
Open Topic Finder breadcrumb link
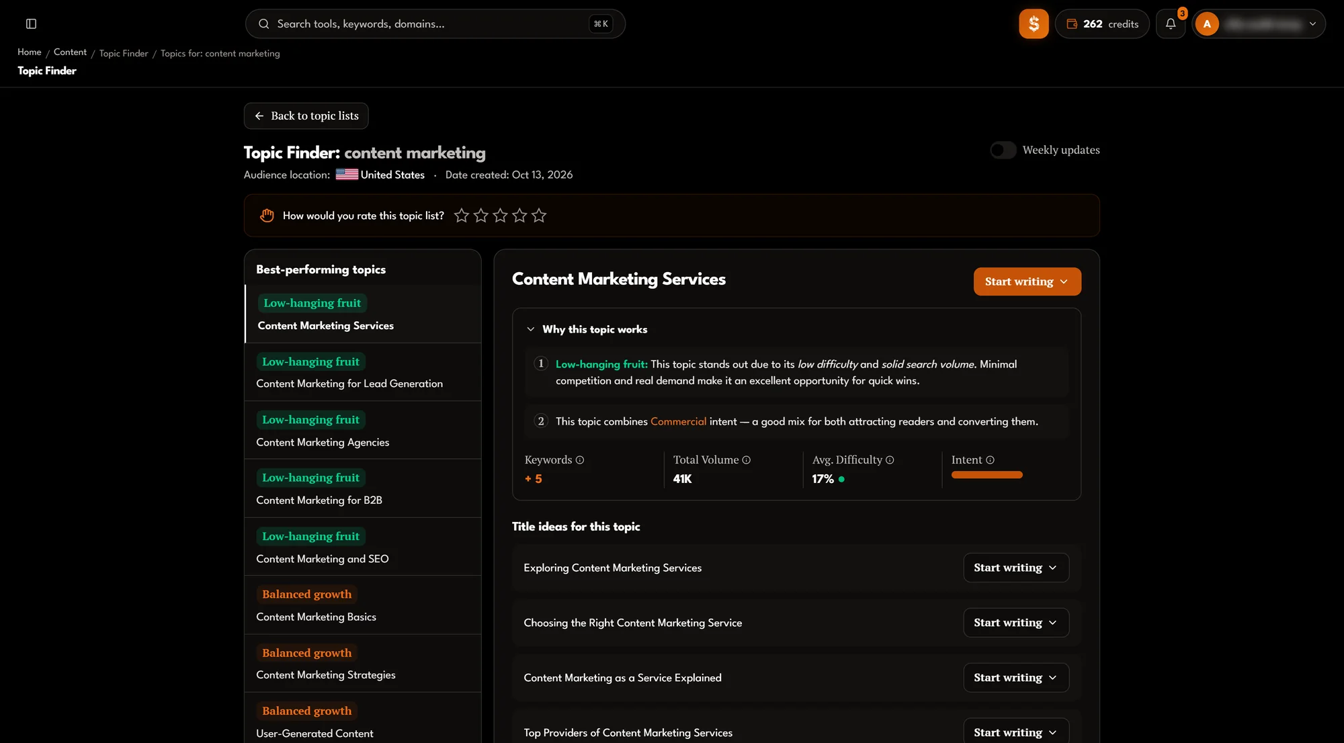(124, 54)
